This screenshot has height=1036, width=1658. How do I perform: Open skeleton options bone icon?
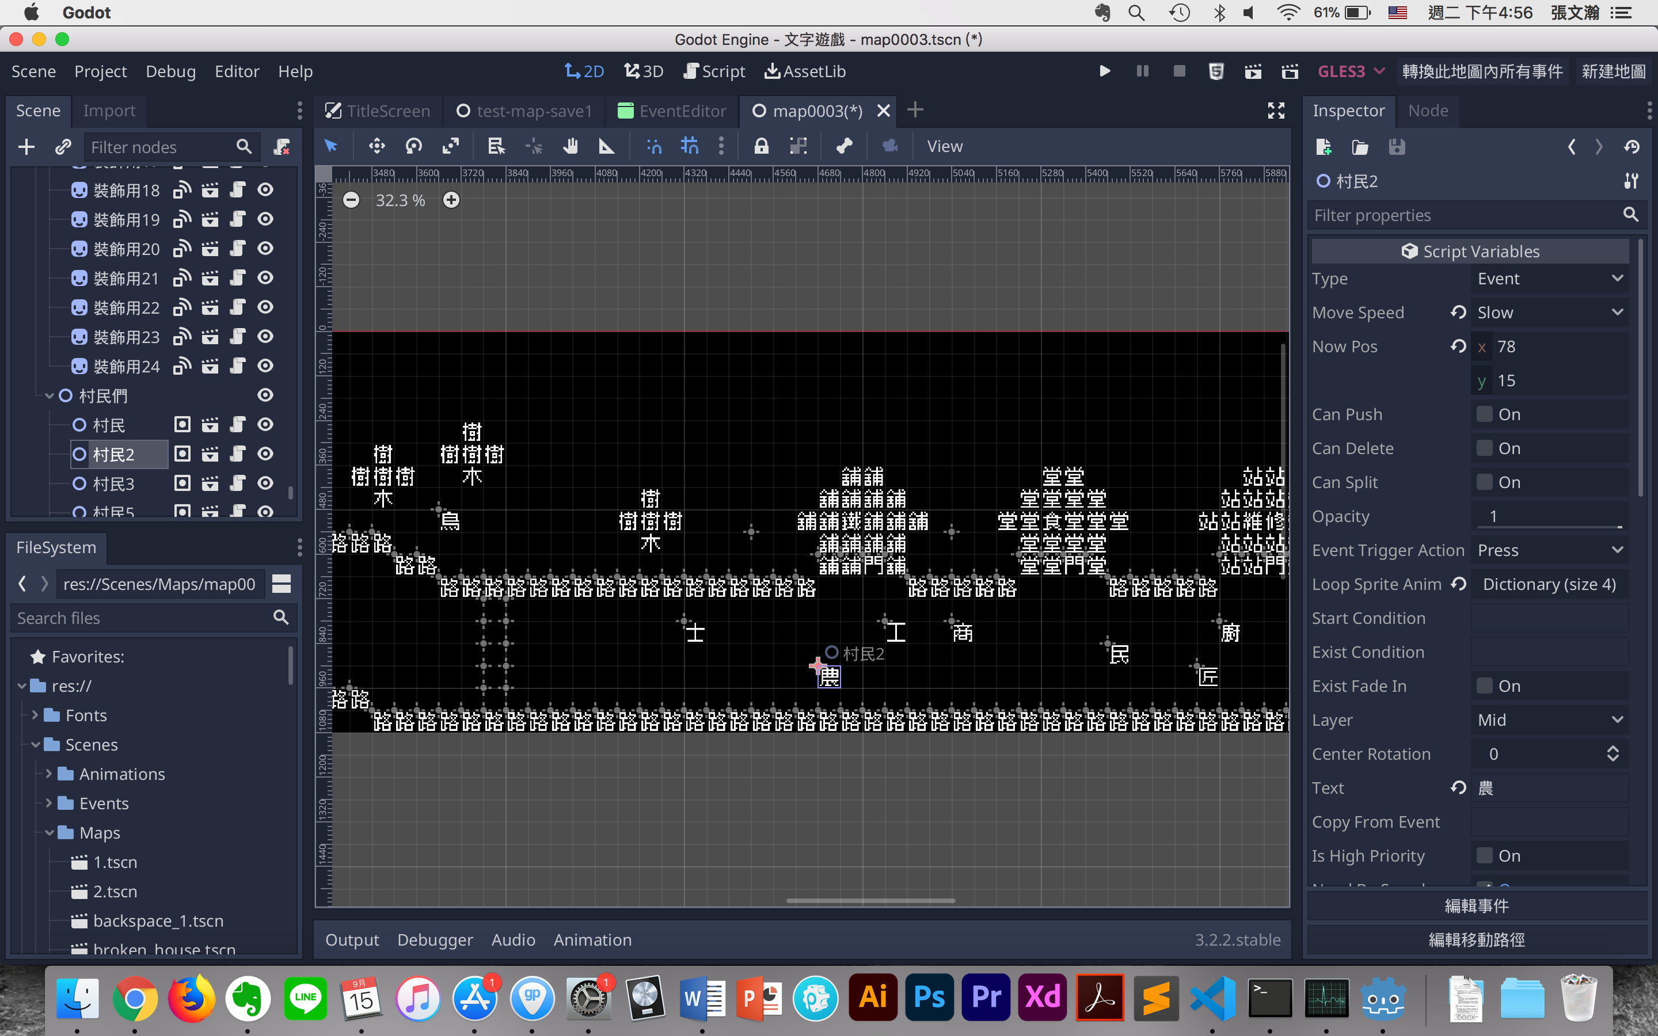[x=844, y=146]
